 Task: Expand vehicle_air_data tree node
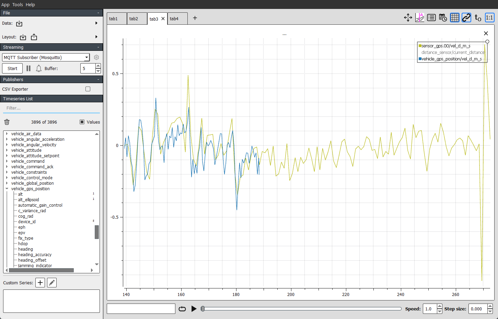point(7,134)
